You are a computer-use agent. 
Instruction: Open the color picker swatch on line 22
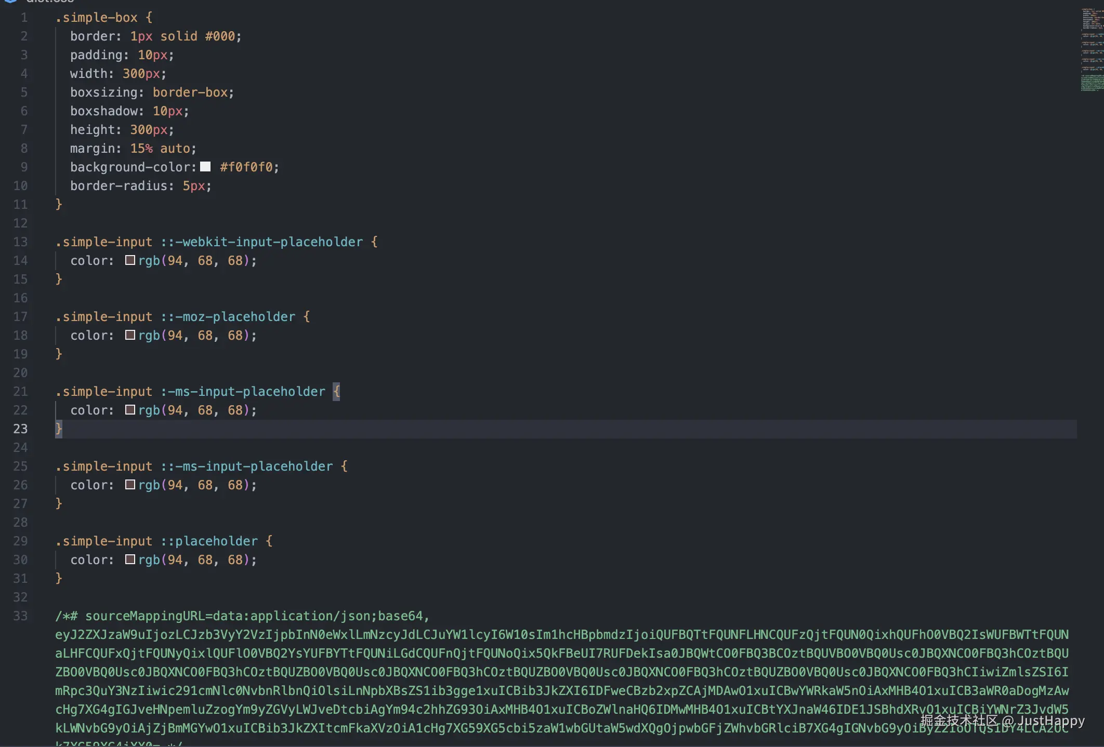(x=130, y=410)
